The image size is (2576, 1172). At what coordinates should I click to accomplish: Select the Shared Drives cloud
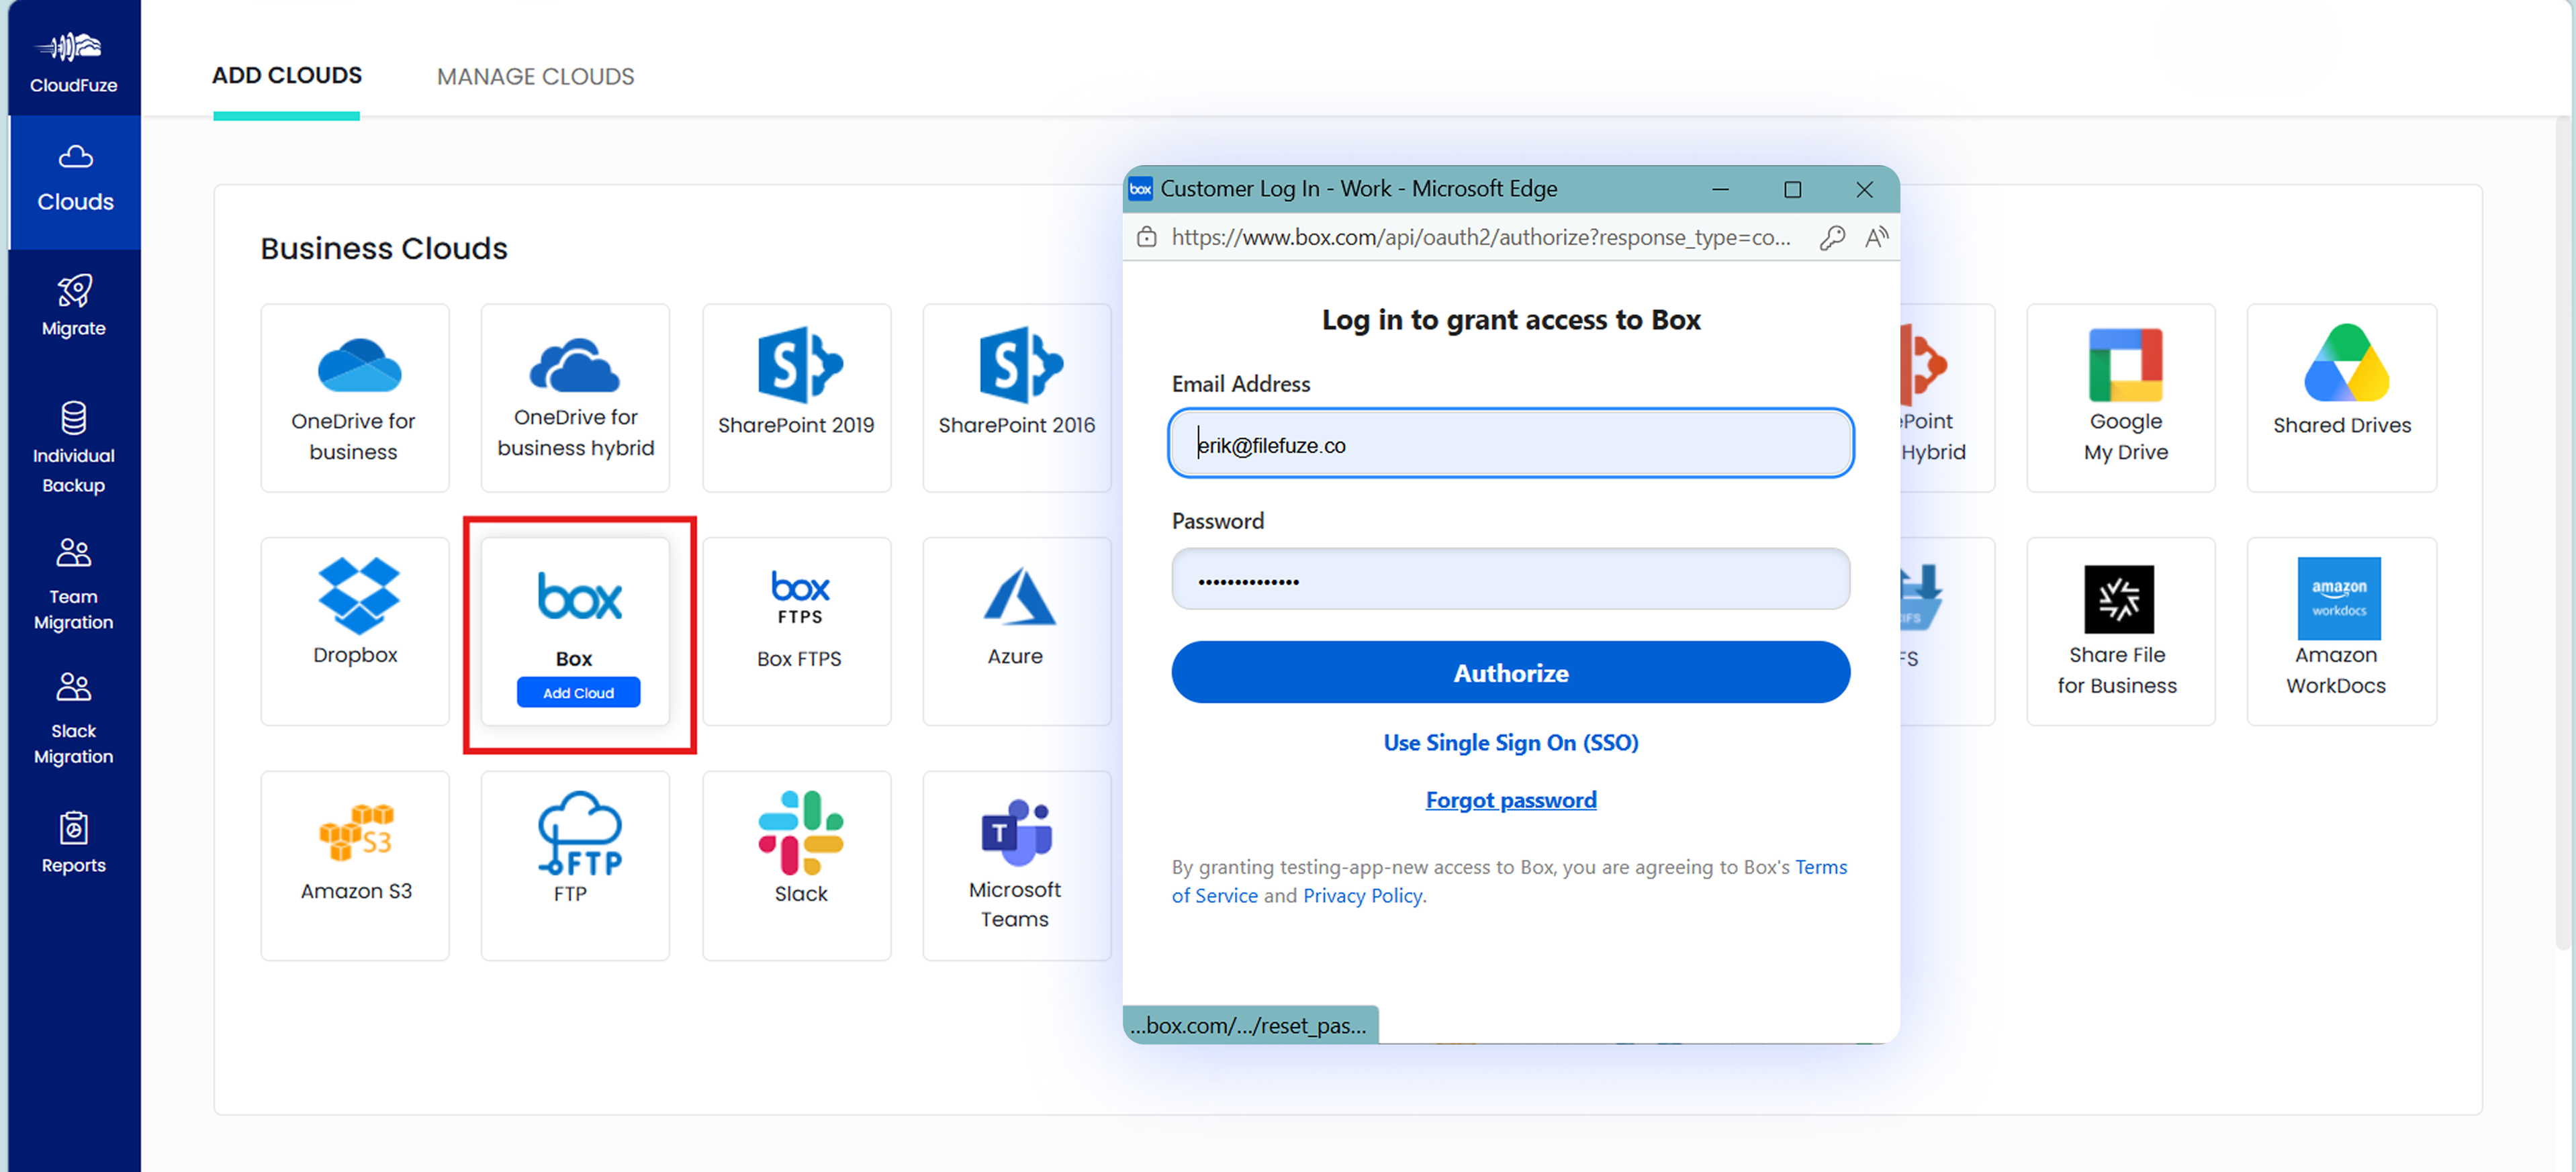[x=2341, y=397]
